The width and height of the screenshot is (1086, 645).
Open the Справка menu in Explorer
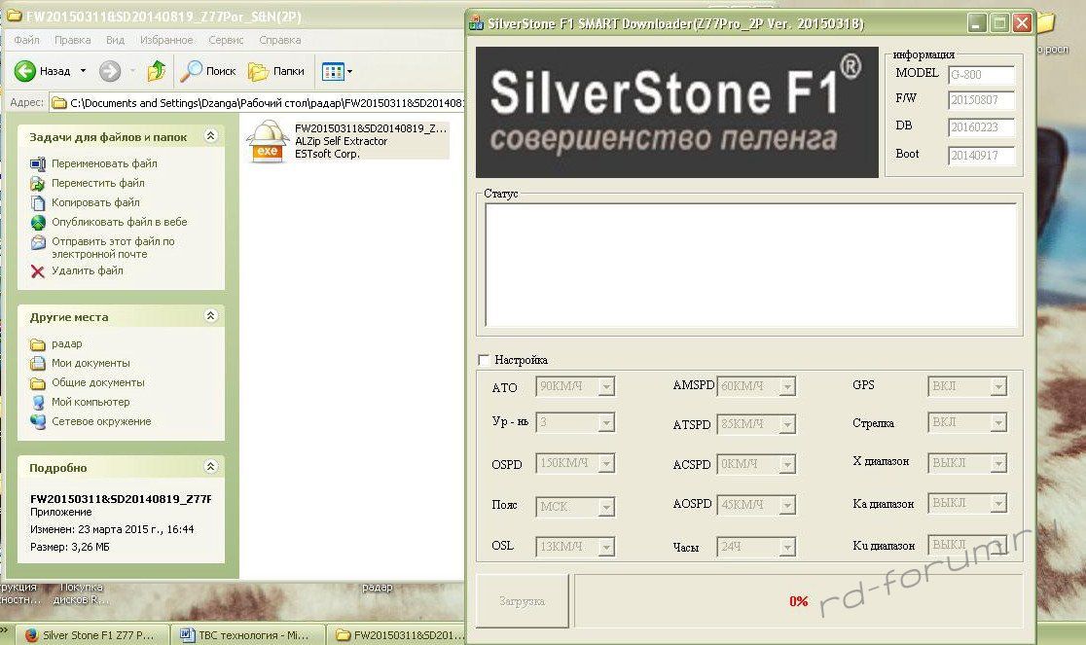coord(280,40)
